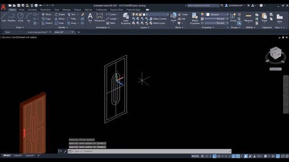Switch to the Layout1 tab
The height and width of the screenshot is (162, 289).
[18, 155]
